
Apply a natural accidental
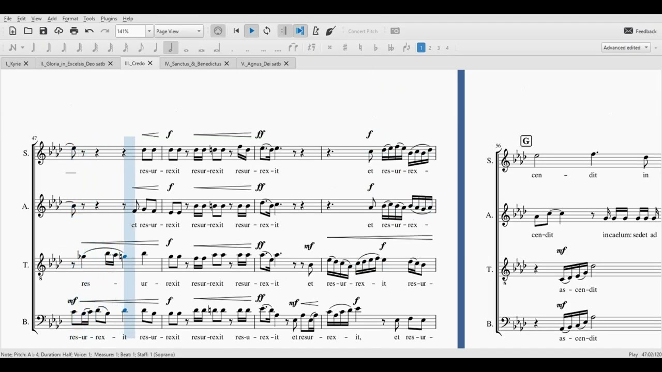[360, 48]
